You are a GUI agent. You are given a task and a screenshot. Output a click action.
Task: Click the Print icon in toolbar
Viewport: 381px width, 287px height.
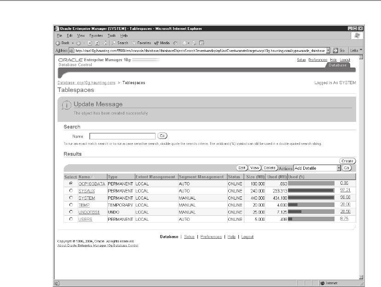pyautogui.click(x=194, y=43)
